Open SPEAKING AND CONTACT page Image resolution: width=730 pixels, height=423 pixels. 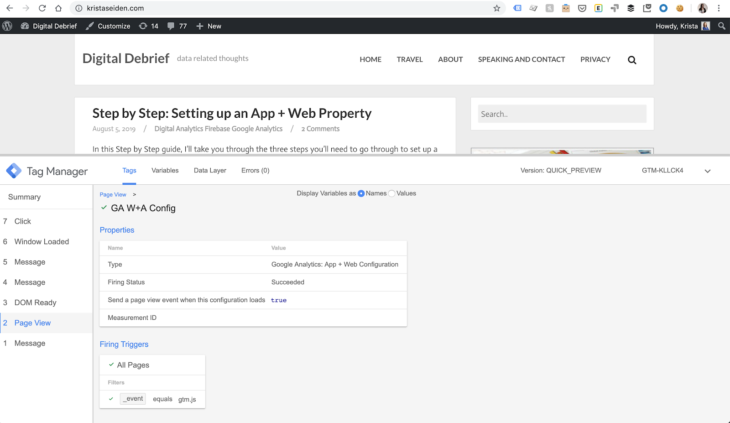(x=521, y=59)
